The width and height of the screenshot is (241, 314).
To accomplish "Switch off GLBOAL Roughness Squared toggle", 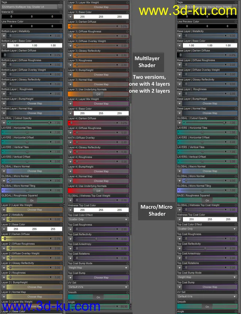I will [32, 200].
